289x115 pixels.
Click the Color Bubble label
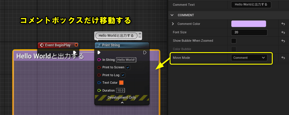pos(182,49)
